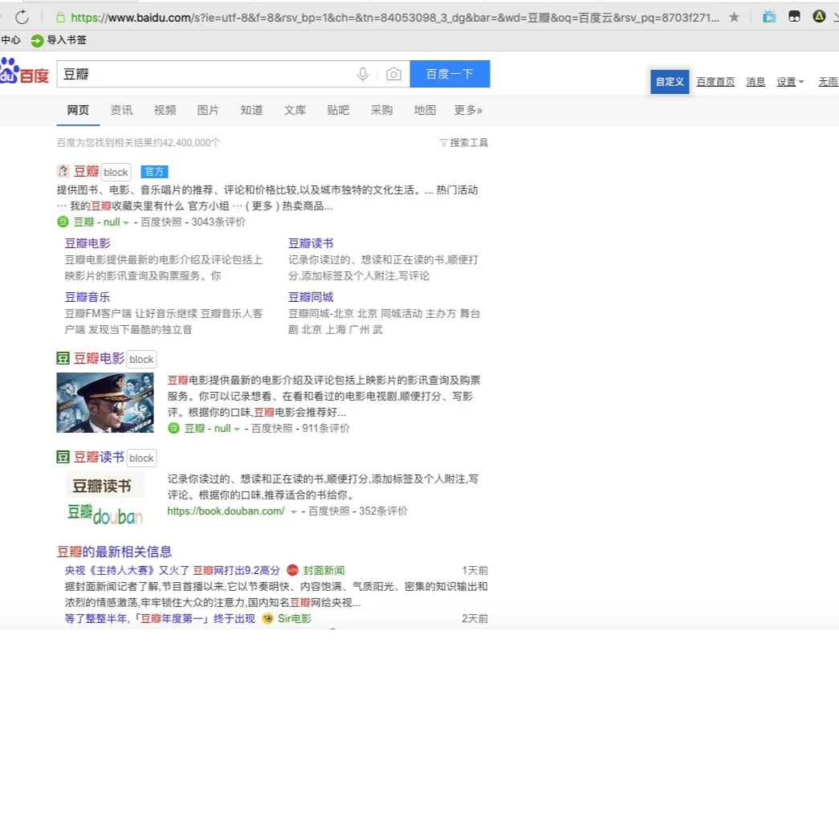Click green verified badge under first result
This screenshot has width=839, height=839.
[x=63, y=222]
